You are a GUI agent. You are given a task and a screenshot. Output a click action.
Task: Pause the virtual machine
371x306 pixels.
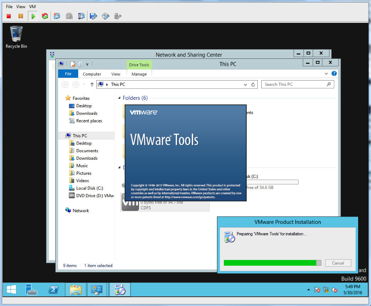click(21, 16)
